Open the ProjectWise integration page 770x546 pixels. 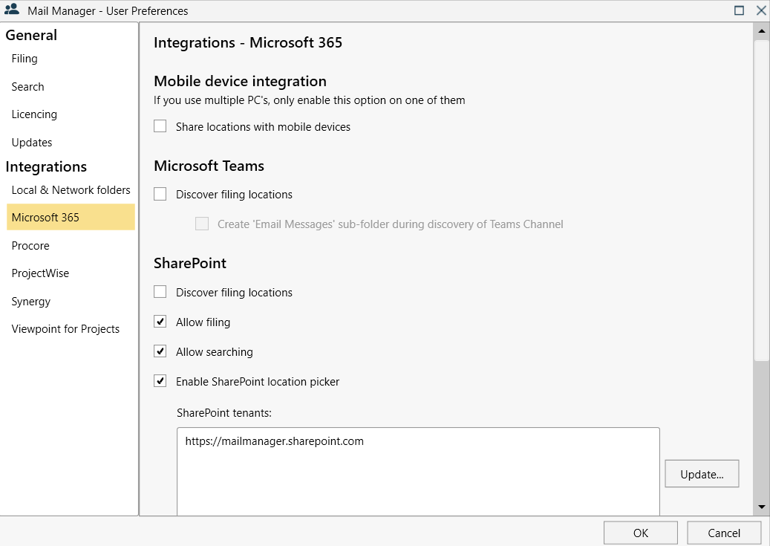pos(40,273)
